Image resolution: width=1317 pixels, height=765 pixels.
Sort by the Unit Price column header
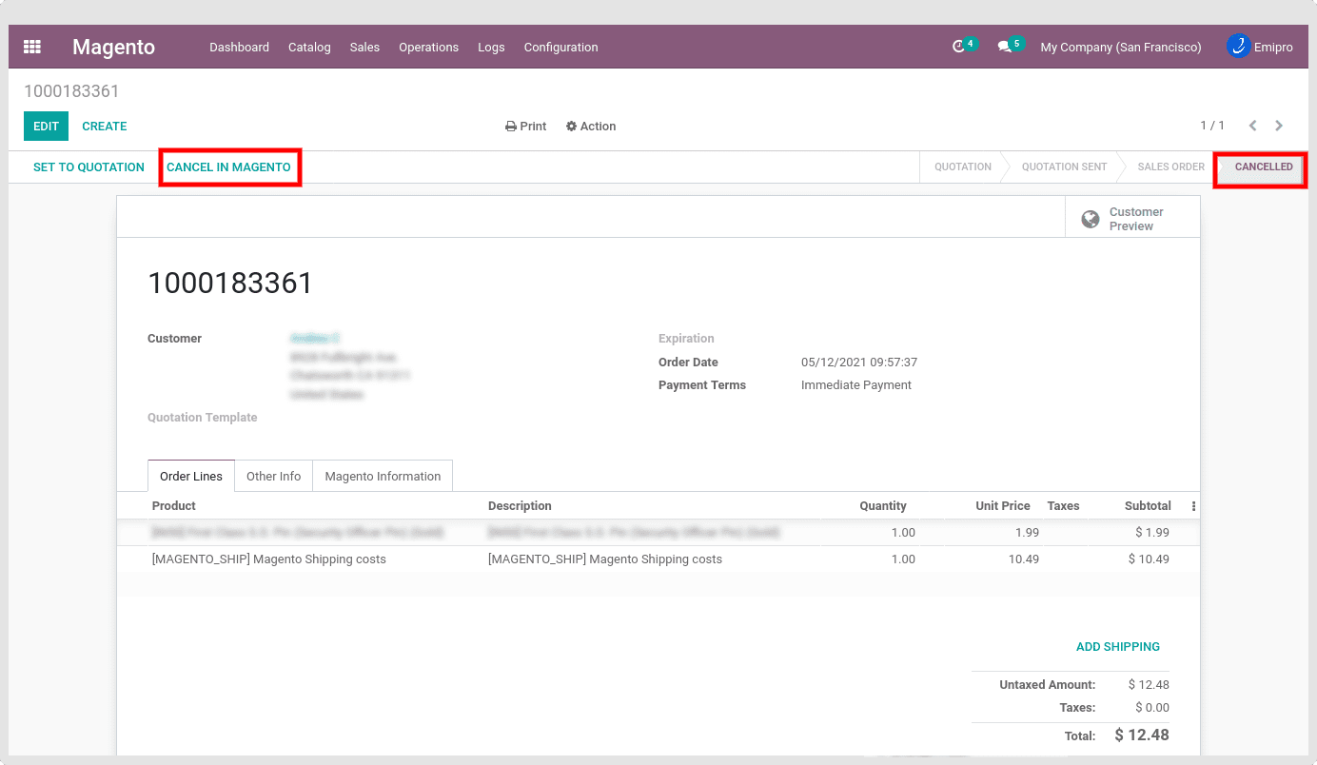pos(1003,506)
